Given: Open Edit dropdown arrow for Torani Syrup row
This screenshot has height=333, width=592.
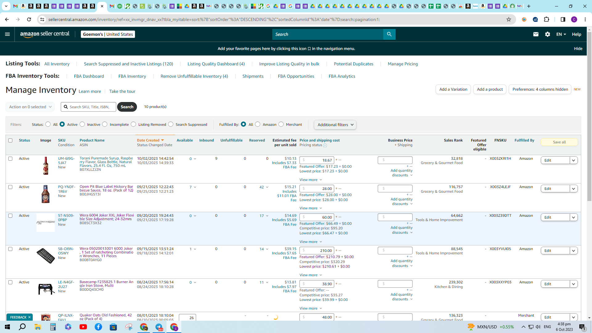Looking at the screenshot, I should coord(573,160).
